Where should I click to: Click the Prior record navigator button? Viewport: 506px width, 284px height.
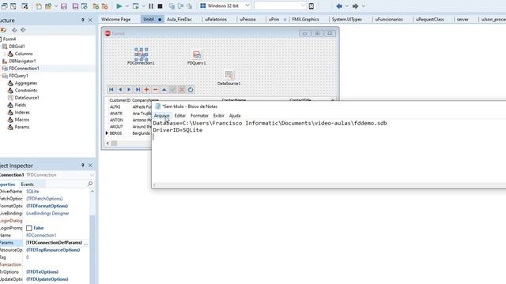(x=120, y=89)
